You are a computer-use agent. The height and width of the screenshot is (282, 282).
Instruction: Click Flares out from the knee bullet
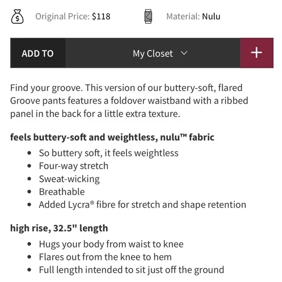tap(105, 257)
